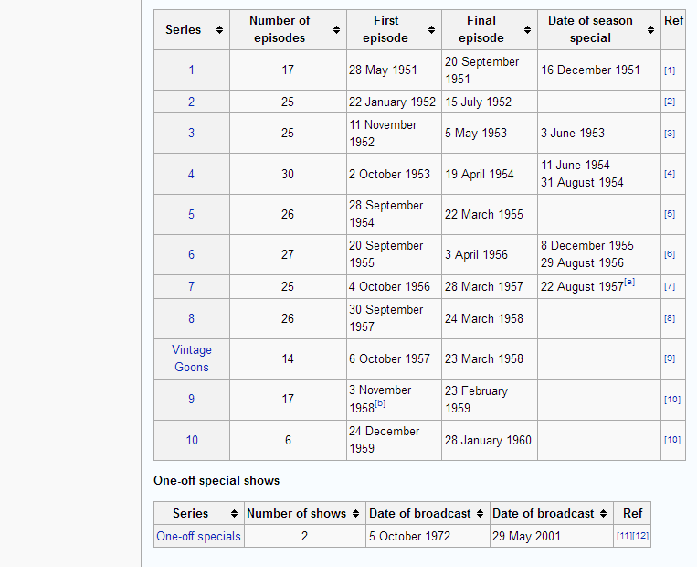697x567 pixels.
Task: Sort one-off table by Series arrows
Action: point(235,514)
